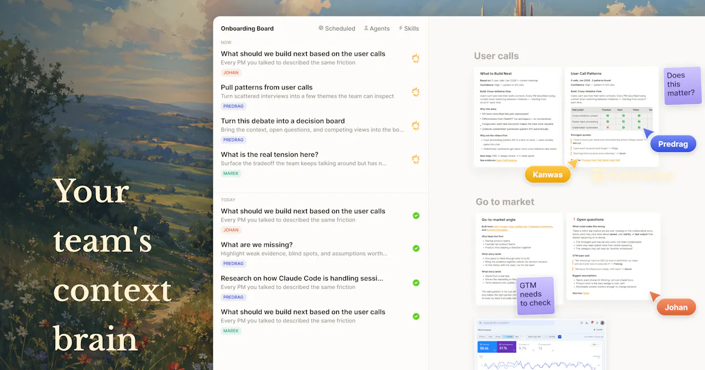Click green checkmark on 'Research on how Claude Code' row
The height and width of the screenshot is (370, 705).
click(x=416, y=282)
